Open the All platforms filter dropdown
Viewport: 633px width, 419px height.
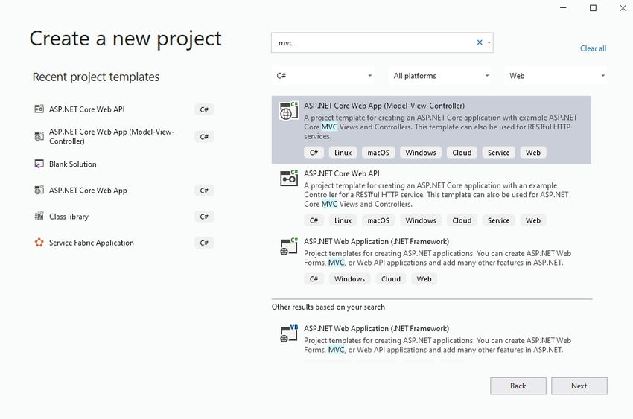click(440, 76)
